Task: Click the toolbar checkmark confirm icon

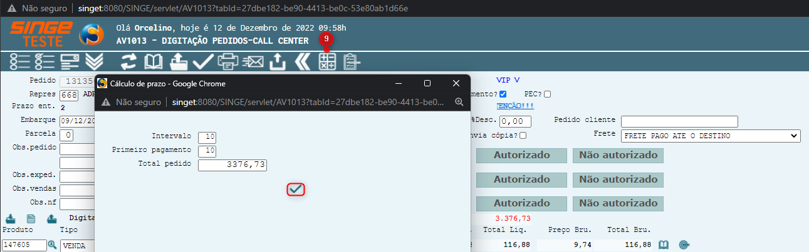Action: (x=203, y=61)
